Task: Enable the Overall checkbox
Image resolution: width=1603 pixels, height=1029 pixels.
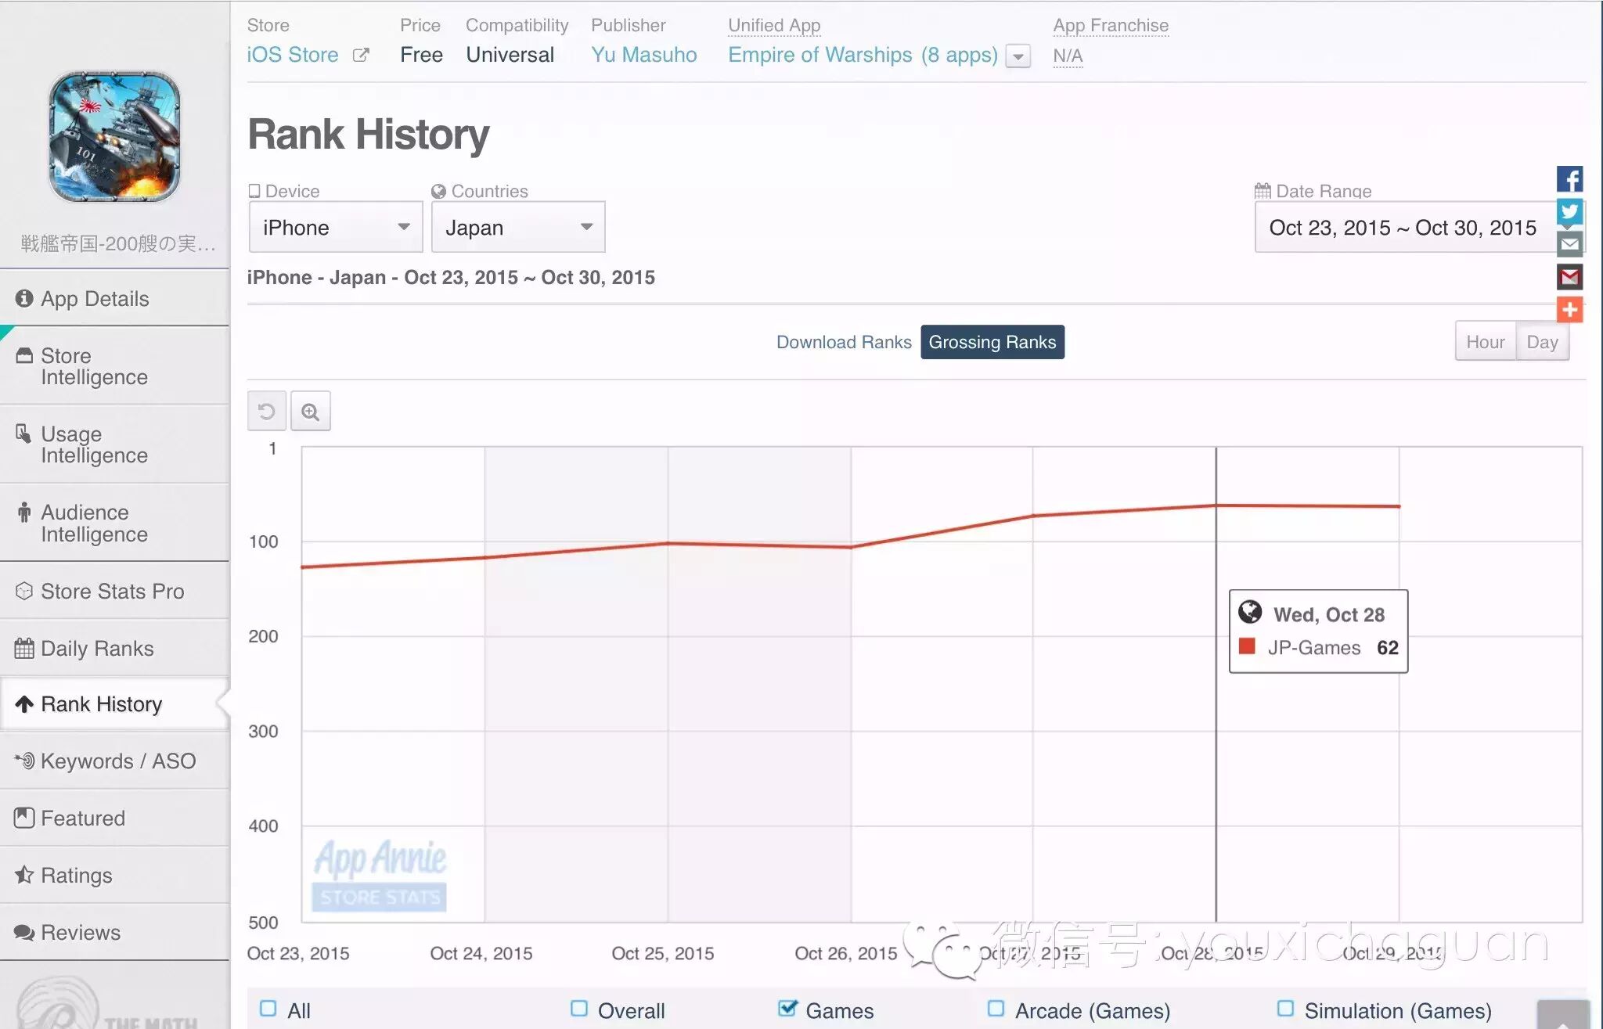Action: [579, 1009]
